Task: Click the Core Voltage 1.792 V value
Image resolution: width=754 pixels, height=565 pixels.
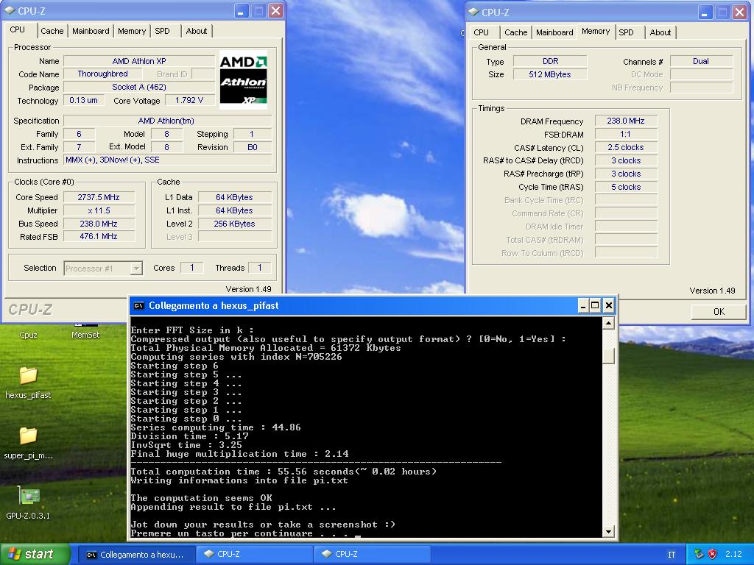Action: (189, 100)
